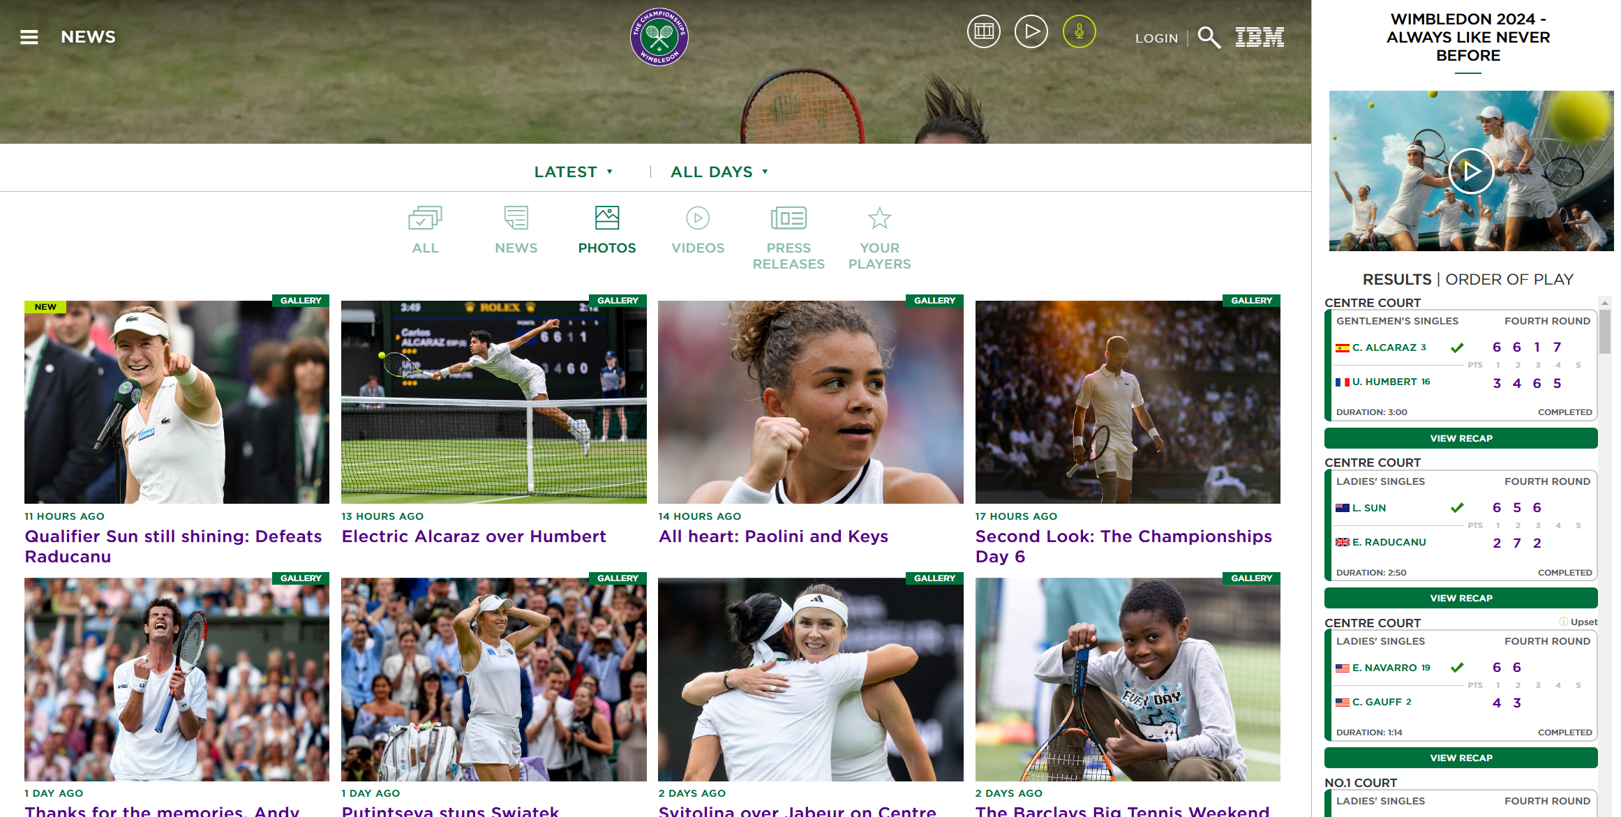Screen dimensions: 1621x817
Task: Click 'DURATION: 3:00' text
Action: click(x=1371, y=412)
